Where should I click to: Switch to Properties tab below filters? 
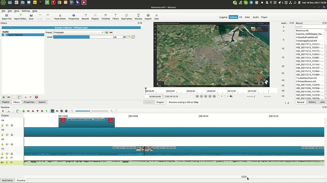[x=29, y=102]
